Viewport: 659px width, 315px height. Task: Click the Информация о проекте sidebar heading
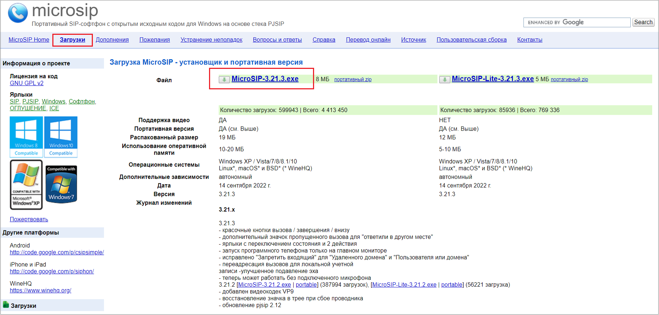click(x=36, y=64)
